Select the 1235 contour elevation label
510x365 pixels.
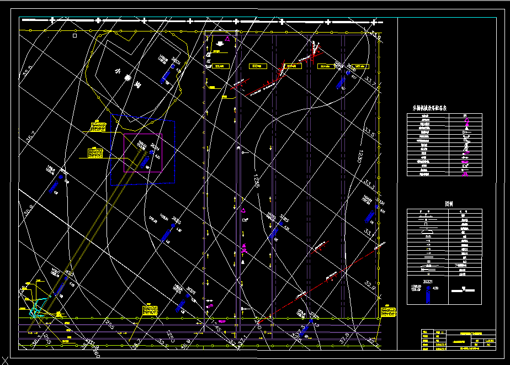256,181
